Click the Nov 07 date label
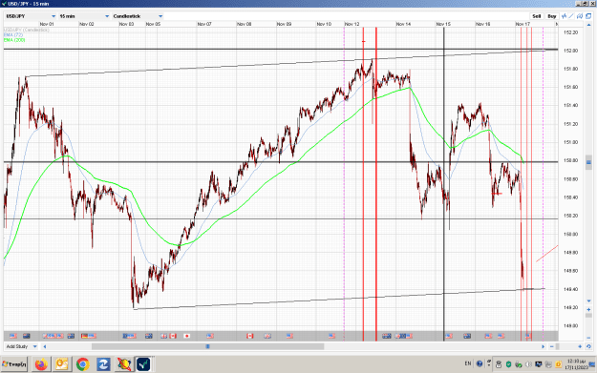The width and height of the screenshot is (597, 373). [x=204, y=24]
